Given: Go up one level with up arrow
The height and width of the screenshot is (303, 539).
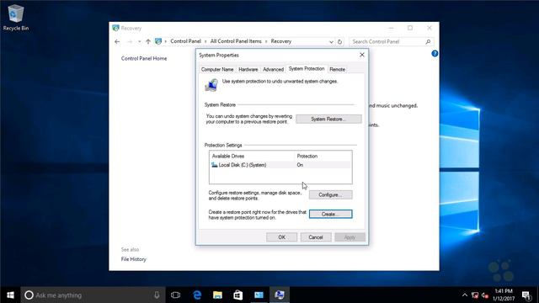Looking at the screenshot, I should tap(148, 41).
